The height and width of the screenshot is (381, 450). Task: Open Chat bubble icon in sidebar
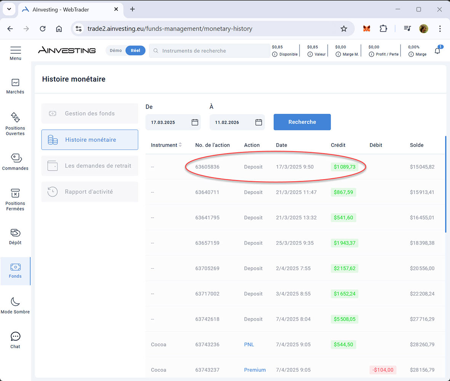(15, 336)
